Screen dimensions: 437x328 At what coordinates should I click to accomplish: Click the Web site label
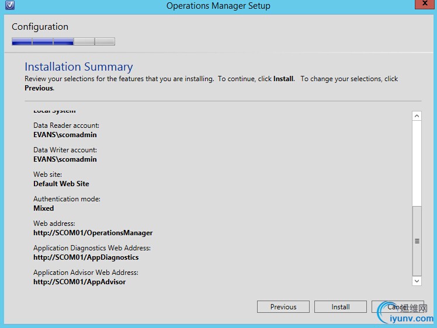click(x=47, y=175)
